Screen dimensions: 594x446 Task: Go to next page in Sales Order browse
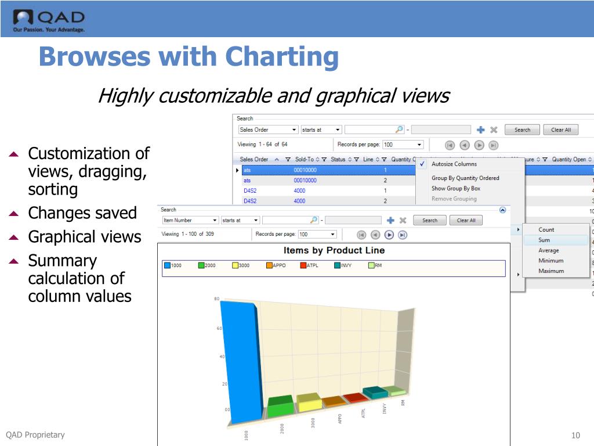[479, 145]
